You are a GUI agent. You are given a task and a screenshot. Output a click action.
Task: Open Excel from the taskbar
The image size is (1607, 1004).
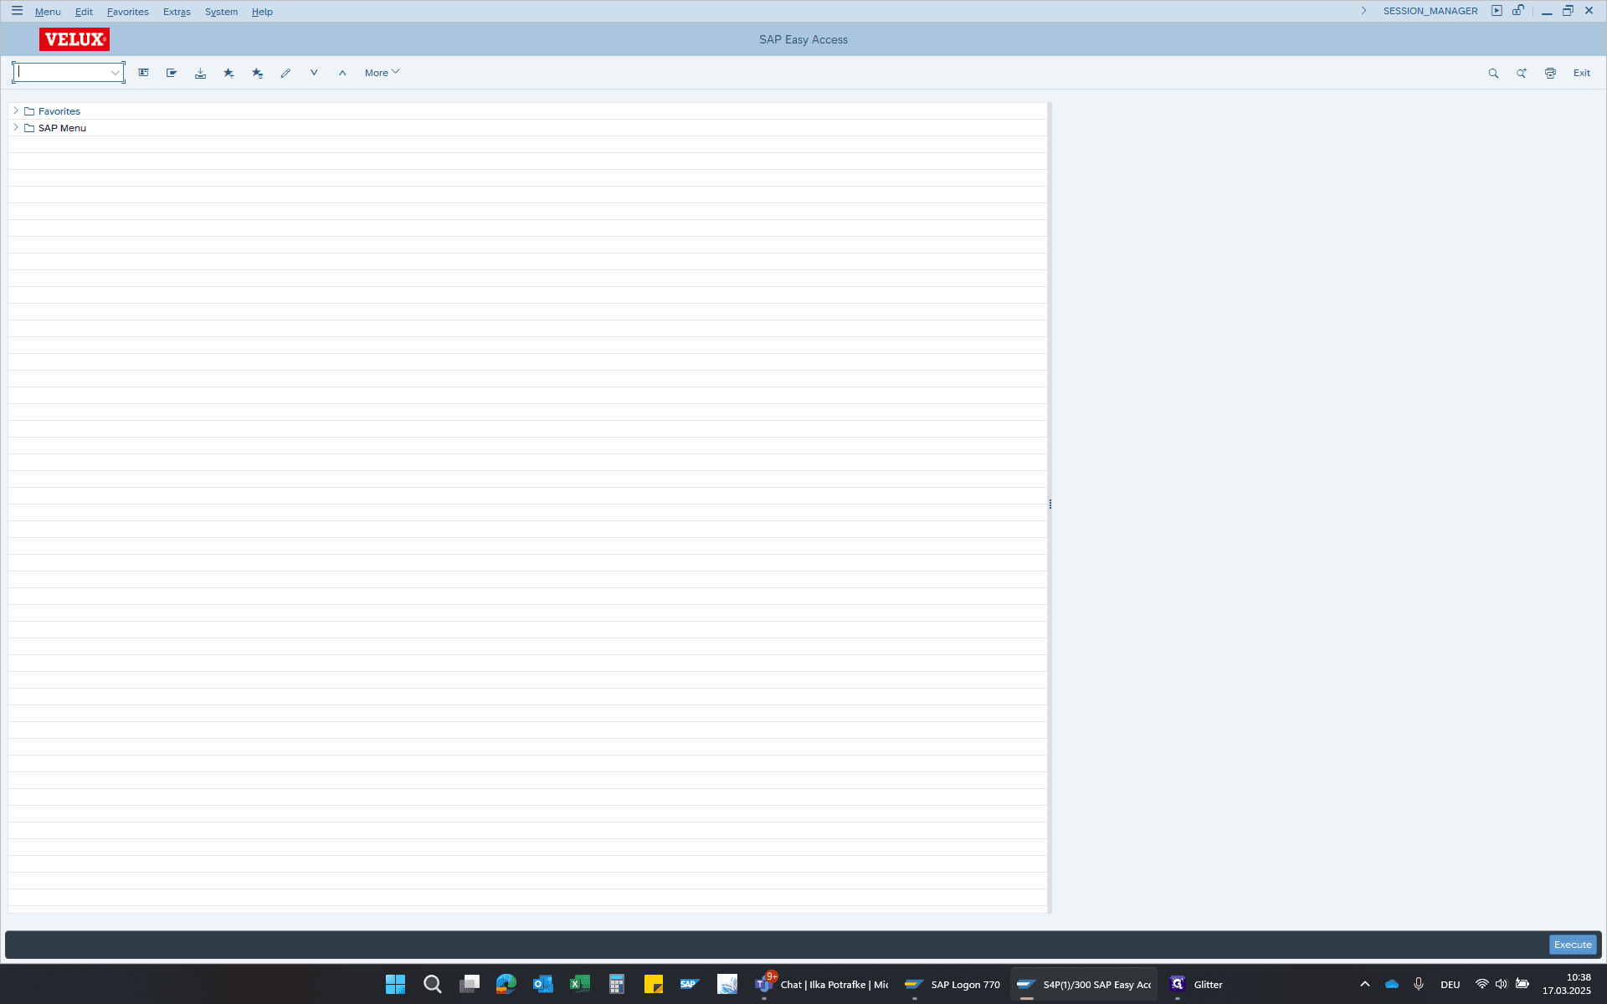[580, 984]
